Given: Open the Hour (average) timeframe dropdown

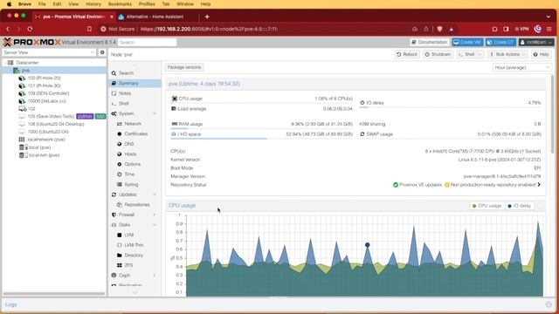Looking at the screenshot, I should 521,67.
